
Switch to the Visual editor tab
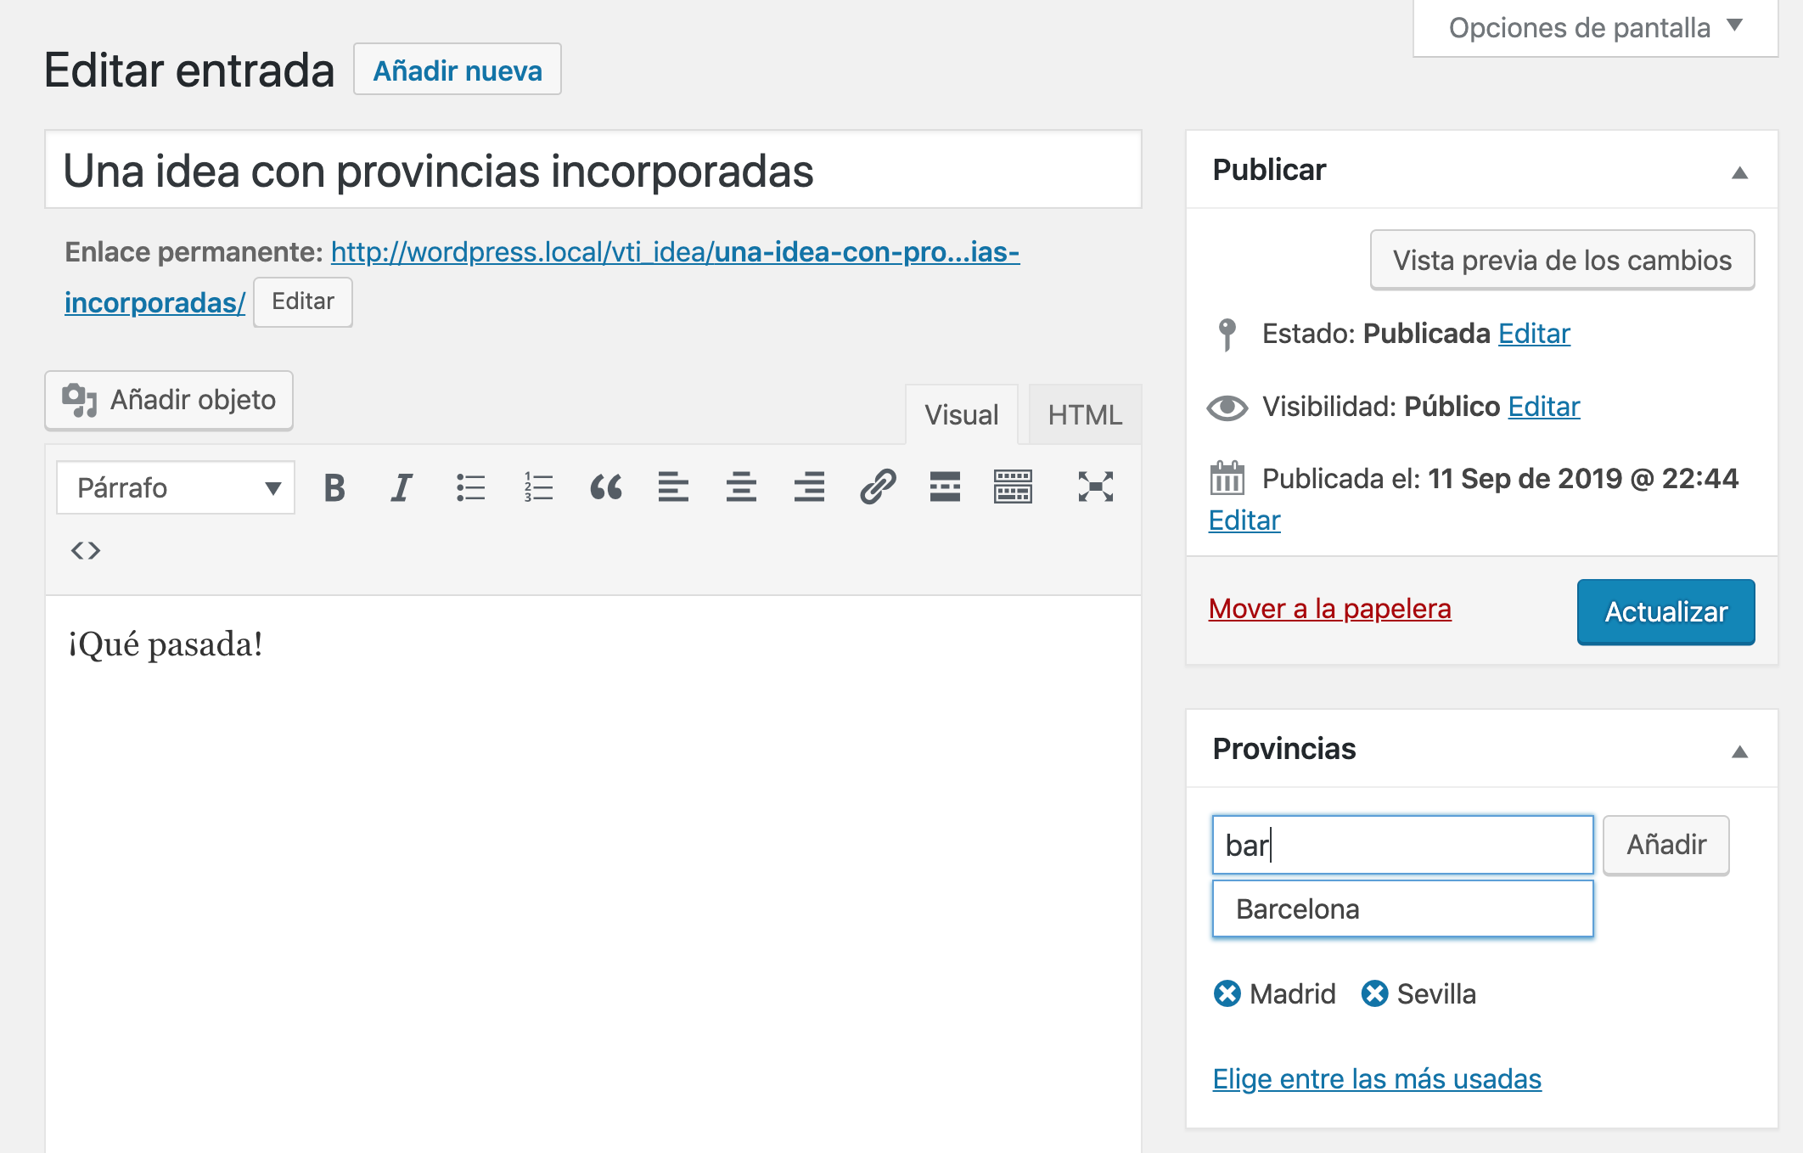pos(961,415)
